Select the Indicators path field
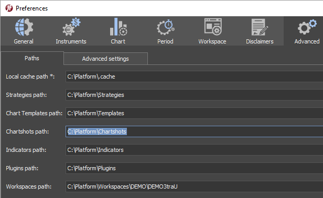 pyautogui.click(x=194, y=150)
